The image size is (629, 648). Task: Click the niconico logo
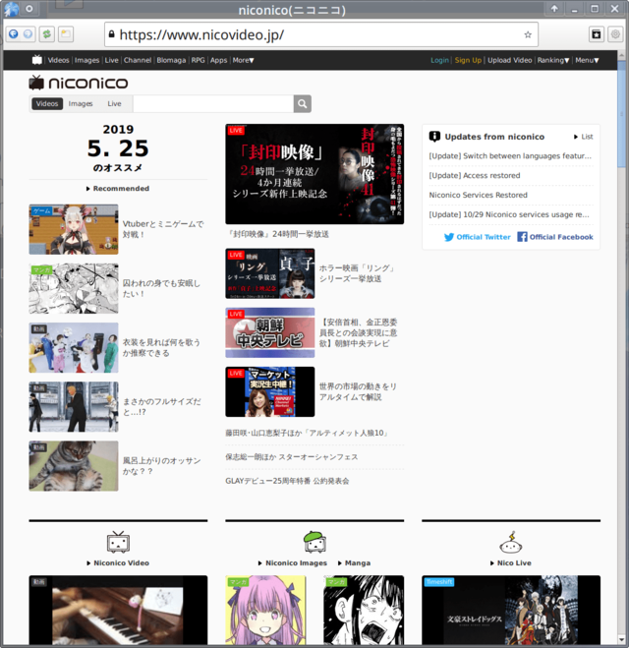tap(79, 83)
